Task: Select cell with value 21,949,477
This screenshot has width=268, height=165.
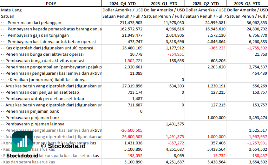Action: coord(122,35)
